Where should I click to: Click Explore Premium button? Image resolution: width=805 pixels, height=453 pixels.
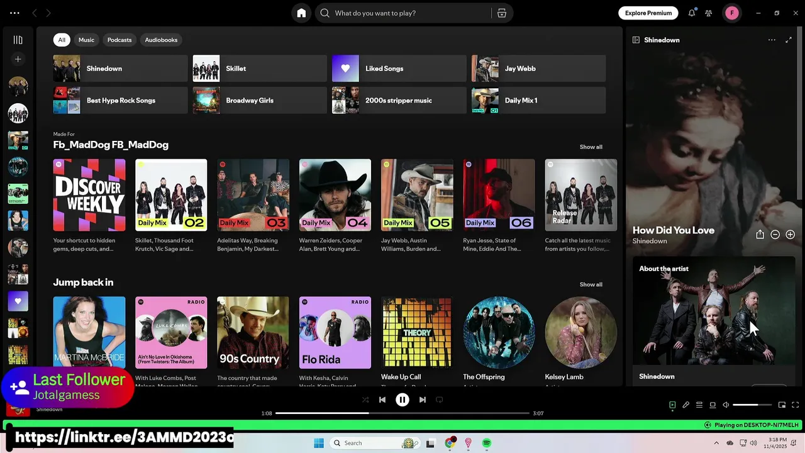648,13
